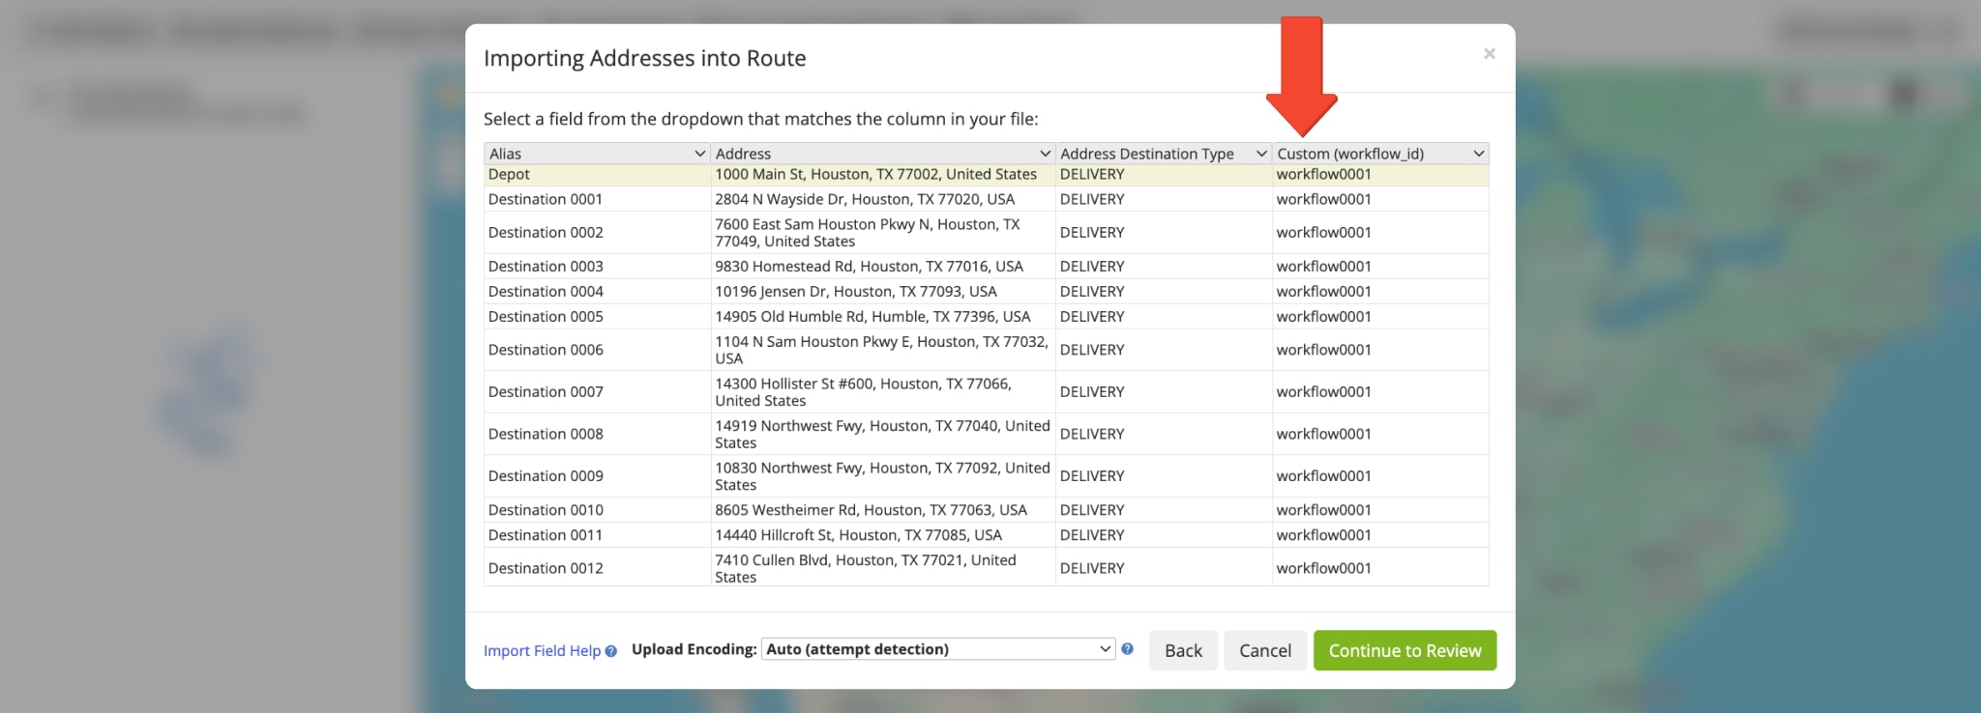Screen dimensions: 1981x713
Task: Click the 10196 Jensen Dr address cell
Action: [x=883, y=292]
